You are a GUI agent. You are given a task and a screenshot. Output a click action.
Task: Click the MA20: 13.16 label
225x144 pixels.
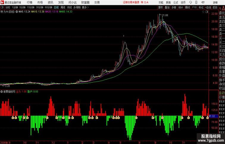pos(52,12)
